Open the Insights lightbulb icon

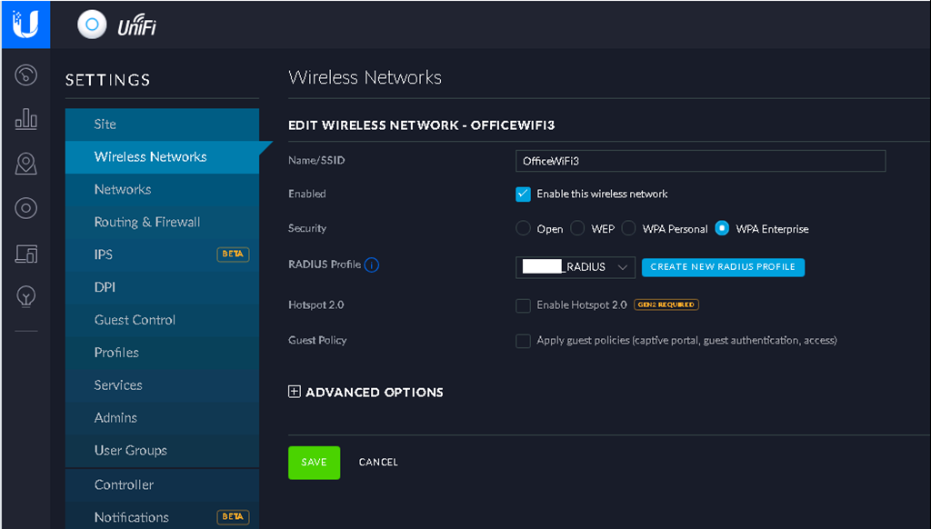point(25,296)
